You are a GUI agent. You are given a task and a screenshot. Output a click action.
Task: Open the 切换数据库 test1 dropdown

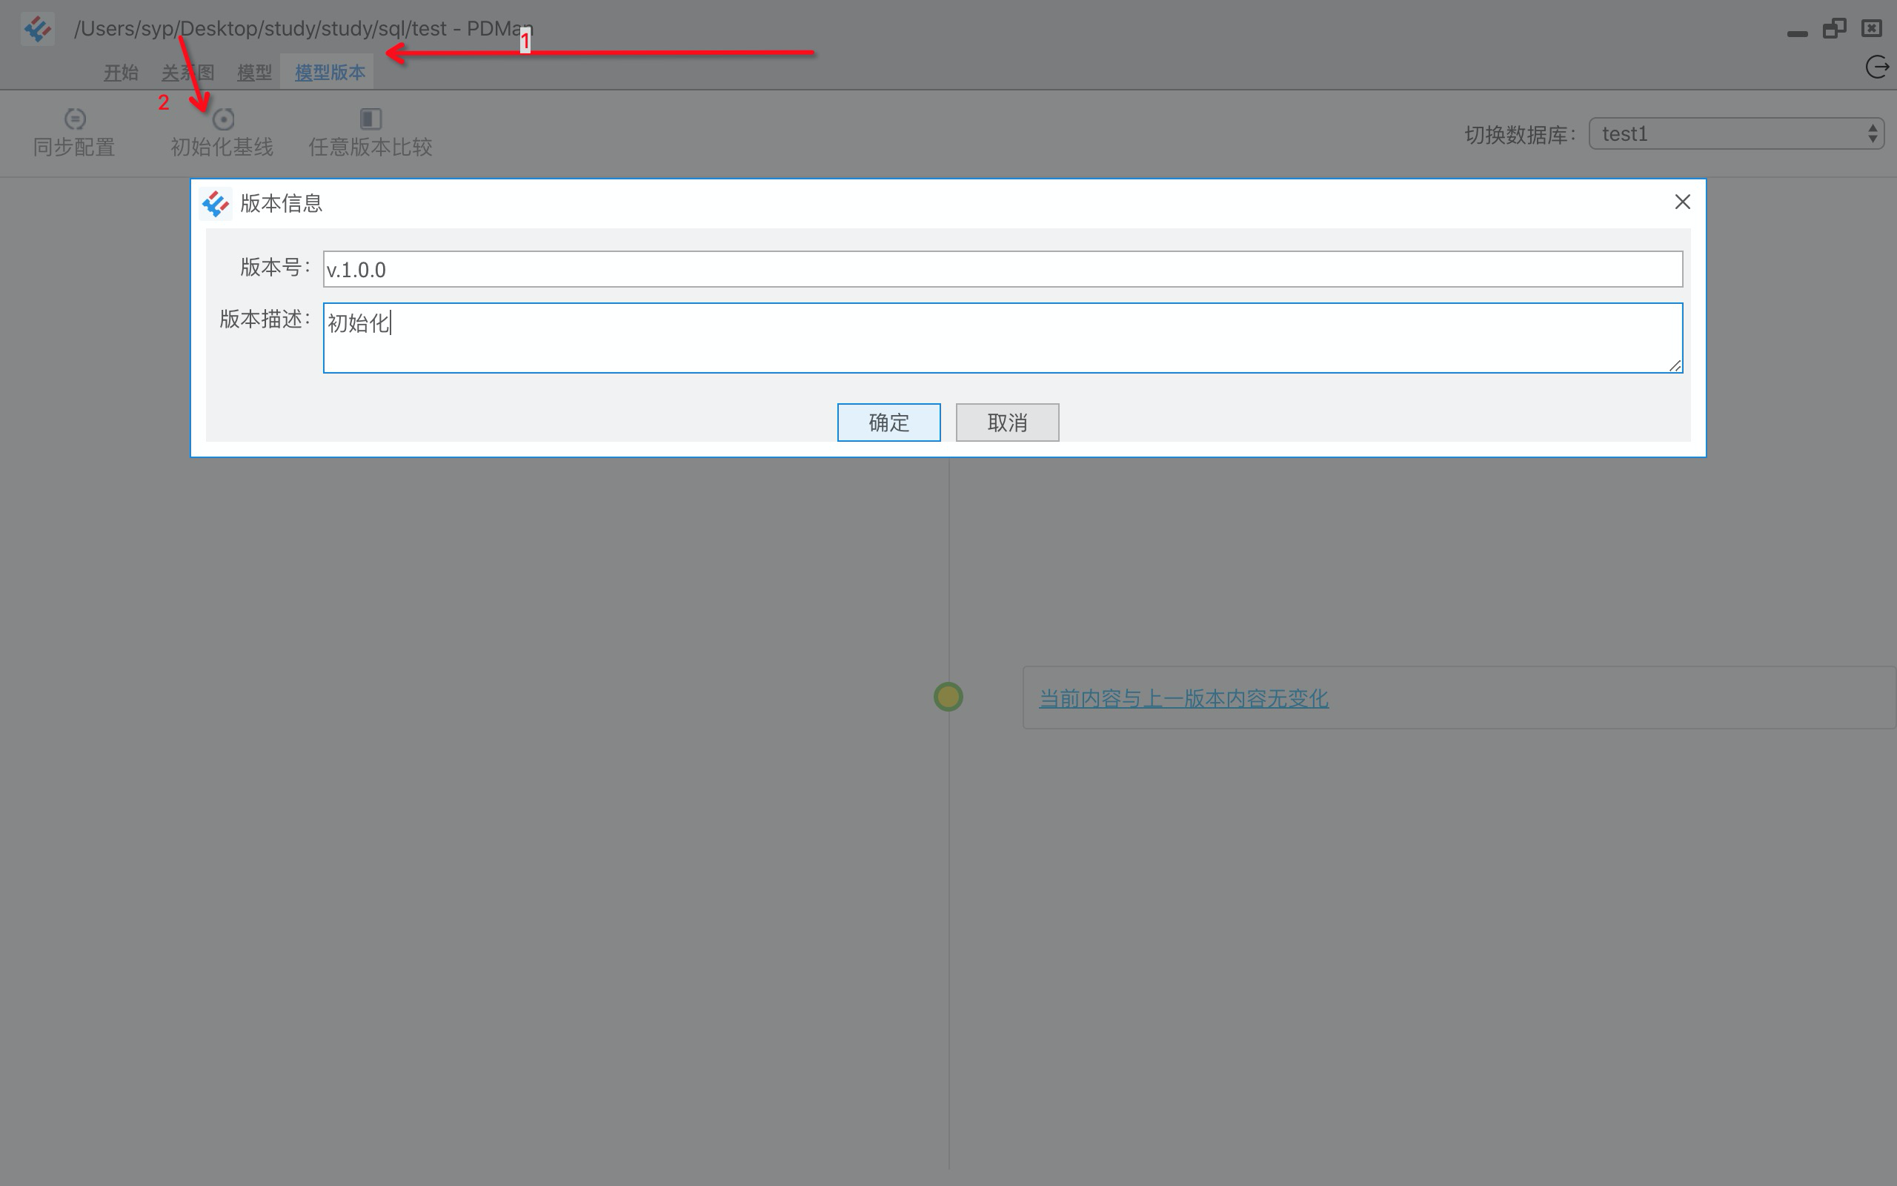tap(1735, 134)
